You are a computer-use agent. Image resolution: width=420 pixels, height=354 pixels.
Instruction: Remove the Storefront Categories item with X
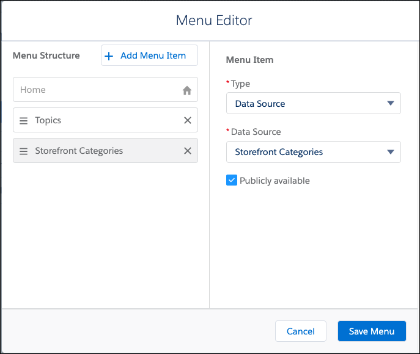point(188,151)
